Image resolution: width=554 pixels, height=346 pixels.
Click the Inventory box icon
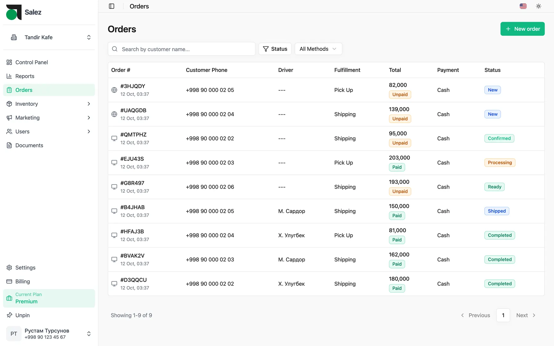9,104
